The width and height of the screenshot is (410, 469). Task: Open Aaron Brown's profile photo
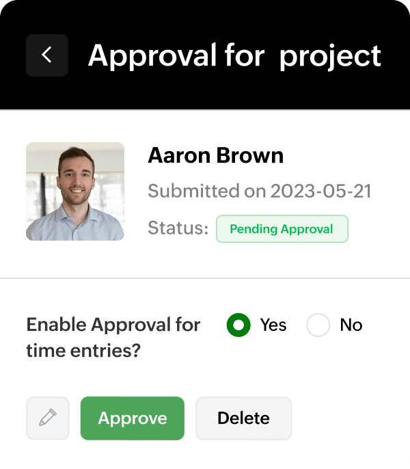[75, 191]
